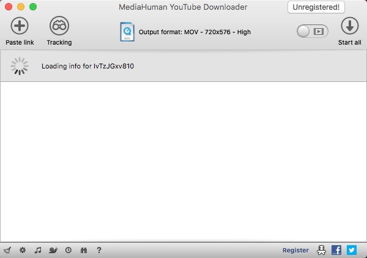Open the Twitter icon
Viewport: 367px width, 258px height.
click(352, 250)
